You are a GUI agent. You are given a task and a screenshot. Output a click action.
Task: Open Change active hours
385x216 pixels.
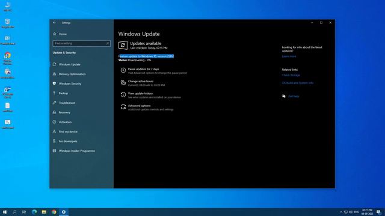point(140,82)
